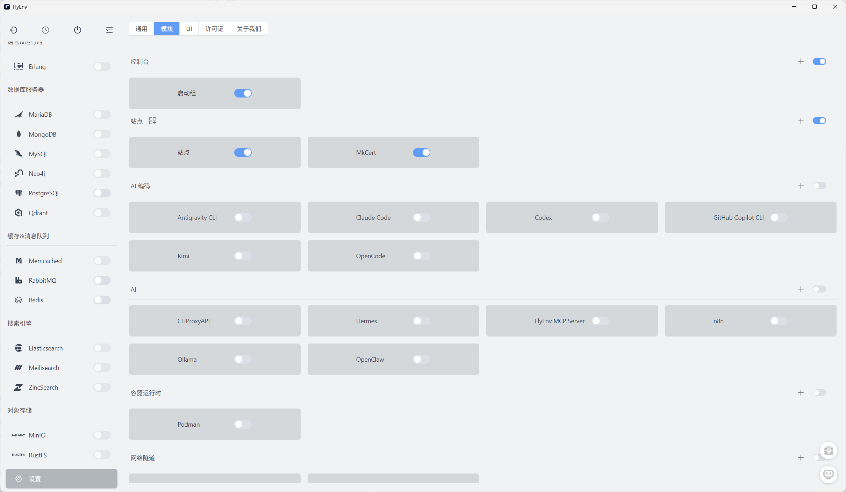
Task: Click the floating camera screenshot icon
Action: click(x=829, y=451)
